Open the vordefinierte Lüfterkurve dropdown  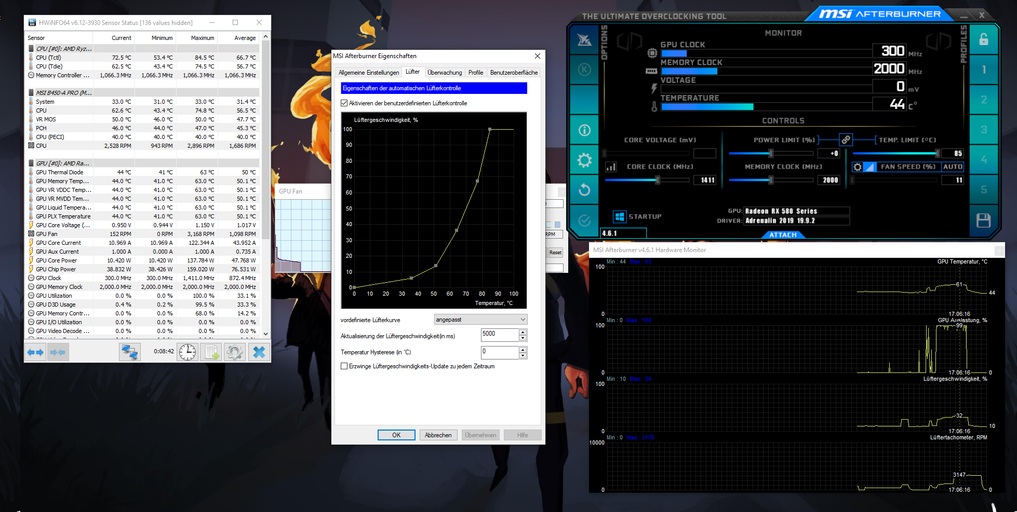tap(523, 319)
